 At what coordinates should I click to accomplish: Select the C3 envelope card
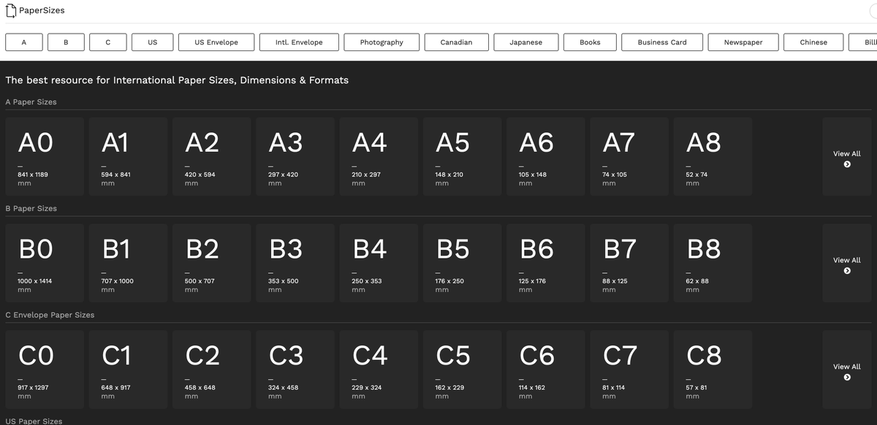(295, 370)
